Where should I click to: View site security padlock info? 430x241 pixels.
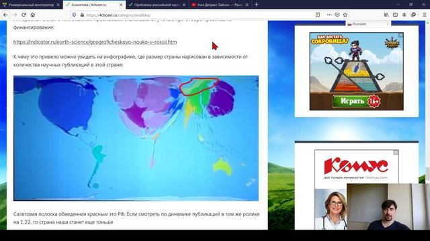click(x=82, y=15)
